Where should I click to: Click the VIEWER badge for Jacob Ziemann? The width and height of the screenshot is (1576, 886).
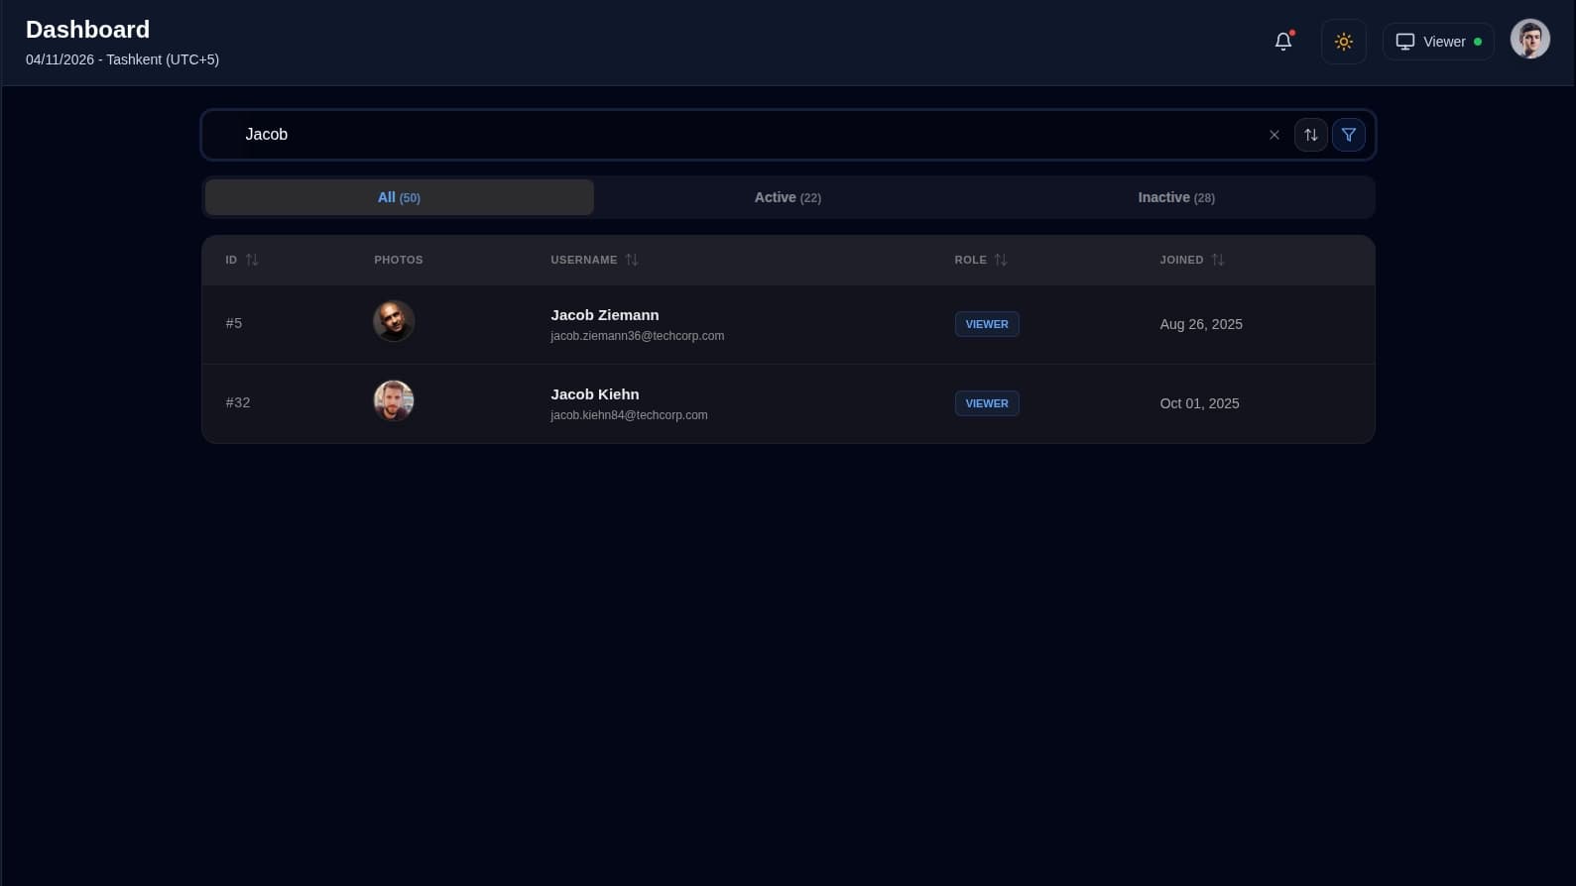(x=987, y=324)
